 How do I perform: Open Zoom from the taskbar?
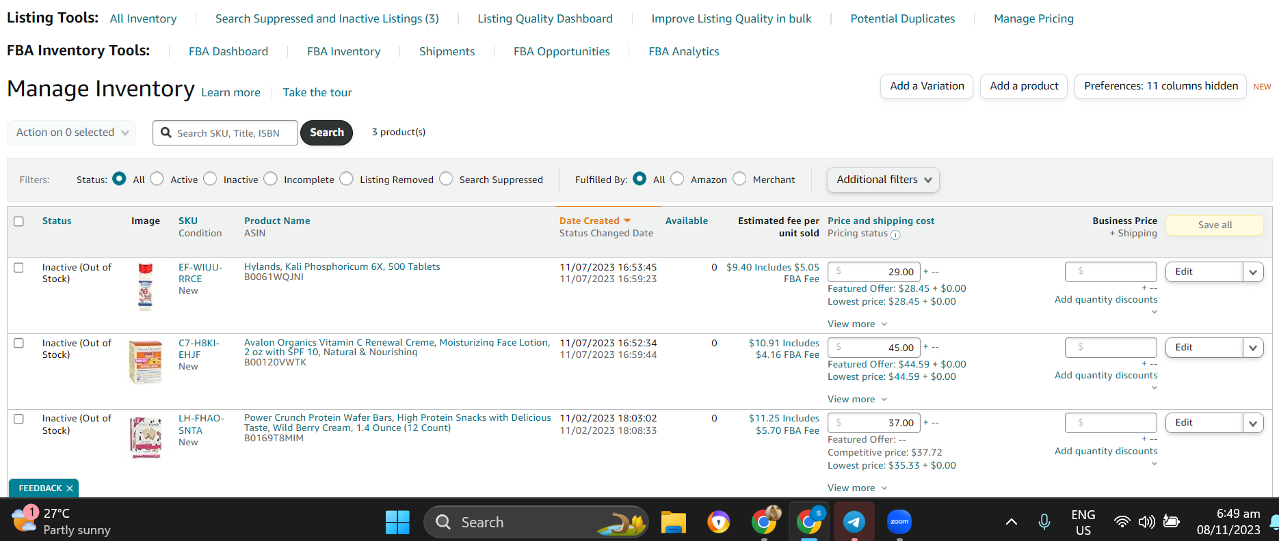coord(899,523)
